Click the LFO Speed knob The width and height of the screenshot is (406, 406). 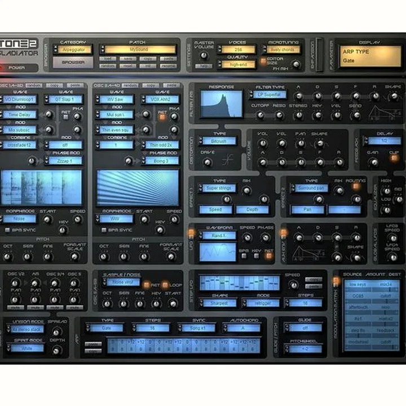tap(248, 237)
